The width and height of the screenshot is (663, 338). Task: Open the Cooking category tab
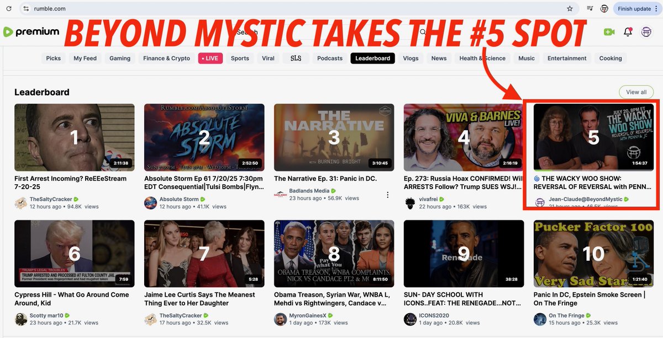click(x=611, y=58)
